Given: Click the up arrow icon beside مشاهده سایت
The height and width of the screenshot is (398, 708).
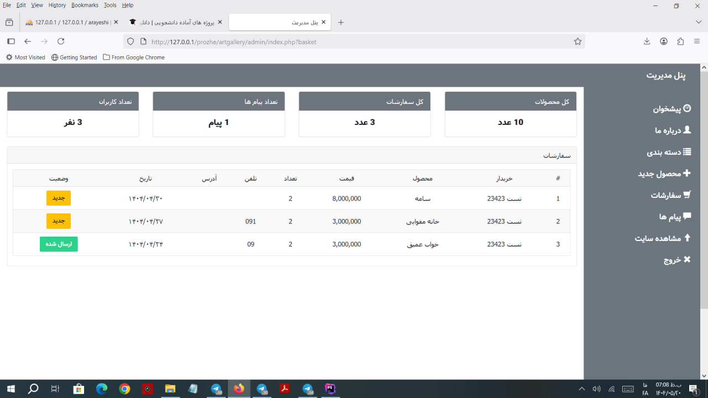Looking at the screenshot, I should point(688,238).
